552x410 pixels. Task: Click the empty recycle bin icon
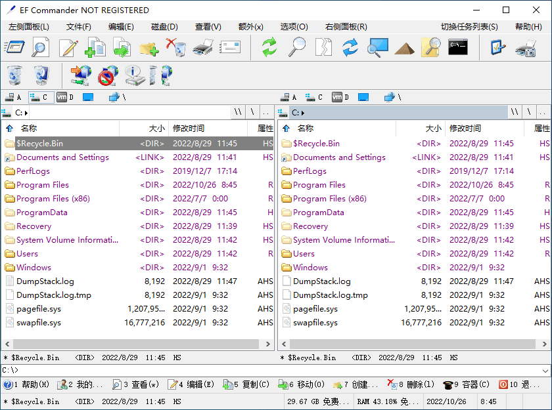(x=14, y=75)
